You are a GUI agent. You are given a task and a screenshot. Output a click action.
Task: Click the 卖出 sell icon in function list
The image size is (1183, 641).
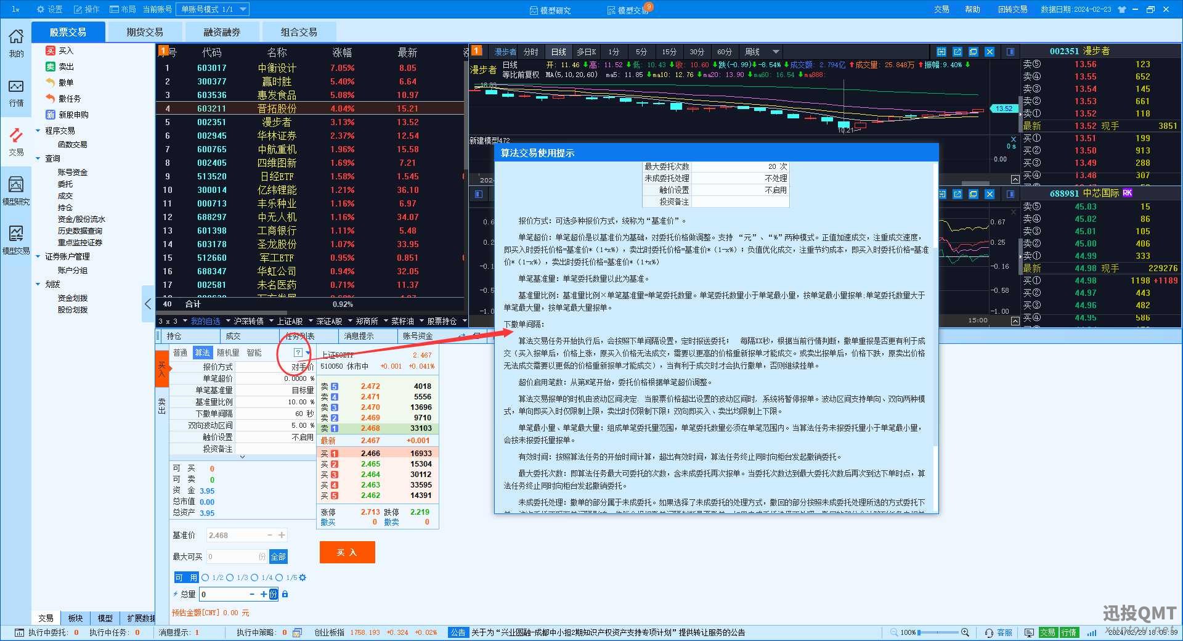(51, 67)
